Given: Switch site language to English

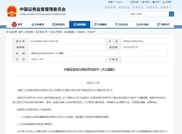Looking at the screenshot, I should [119, 2].
